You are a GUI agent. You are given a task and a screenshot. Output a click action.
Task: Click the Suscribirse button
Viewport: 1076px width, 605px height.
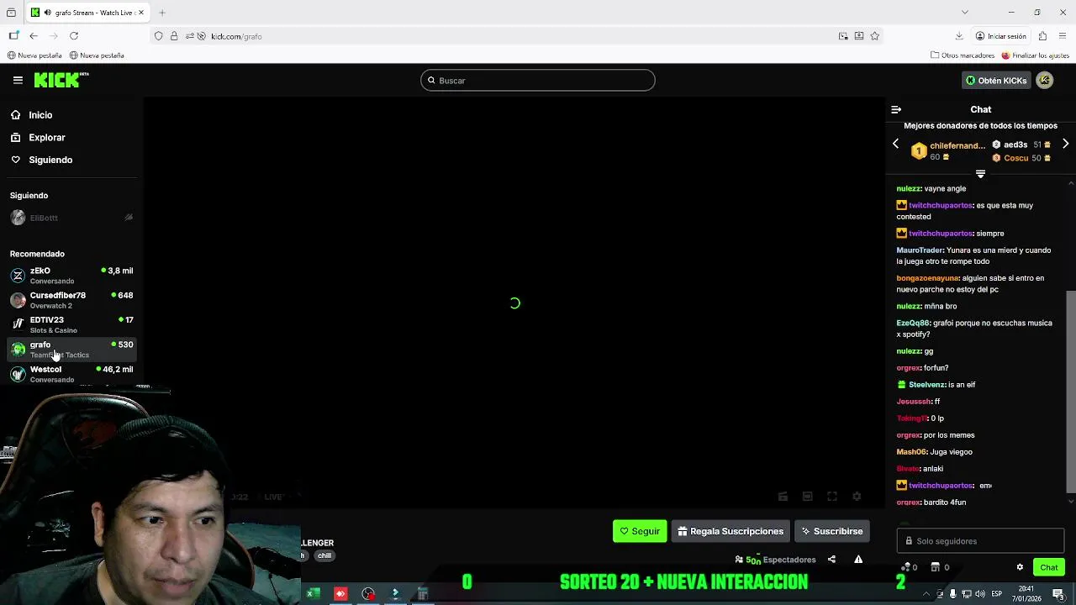tap(832, 531)
